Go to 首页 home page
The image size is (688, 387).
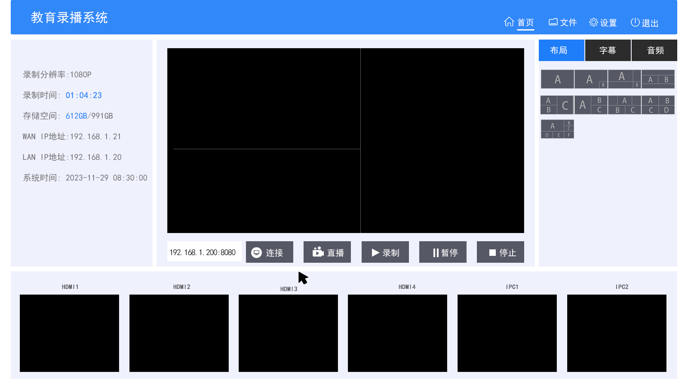519,22
